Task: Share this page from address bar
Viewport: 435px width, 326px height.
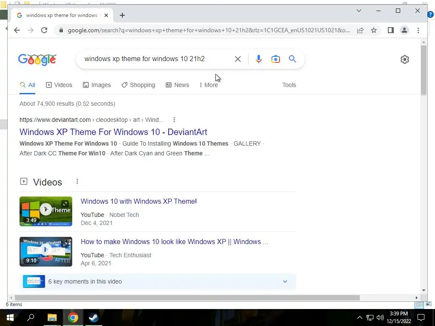Action: (360, 30)
